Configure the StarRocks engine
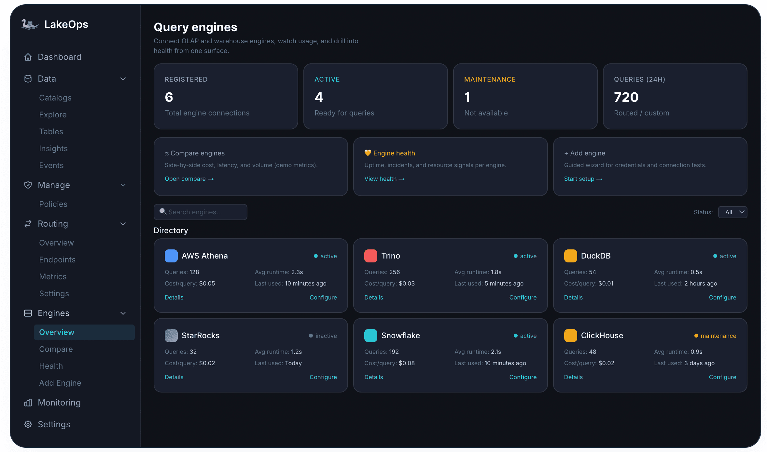This screenshot has width=767, height=452. click(323, 377)
